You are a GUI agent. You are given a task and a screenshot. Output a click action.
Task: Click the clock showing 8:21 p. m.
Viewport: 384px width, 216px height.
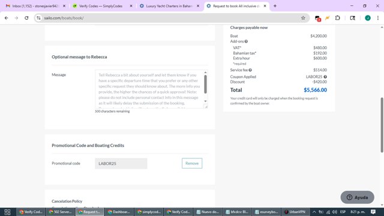pos(358,212)
